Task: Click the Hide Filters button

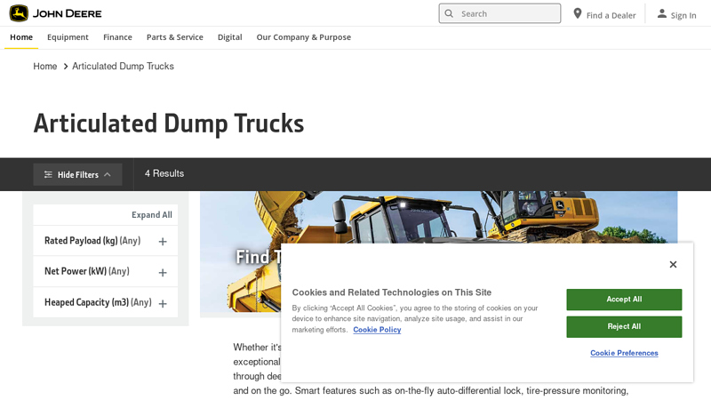Action: (77, 174)
